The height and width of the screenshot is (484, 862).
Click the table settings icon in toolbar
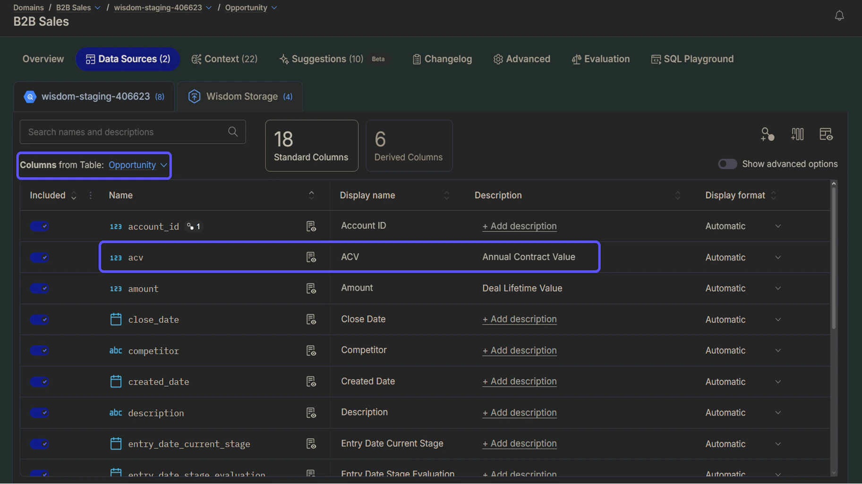coord(826,134)
